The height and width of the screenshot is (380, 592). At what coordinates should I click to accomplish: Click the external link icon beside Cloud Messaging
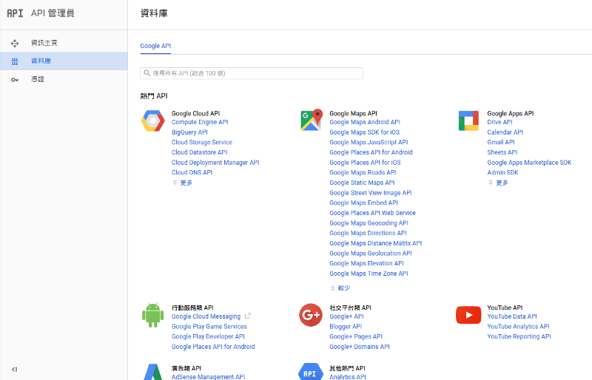point(248,316)
